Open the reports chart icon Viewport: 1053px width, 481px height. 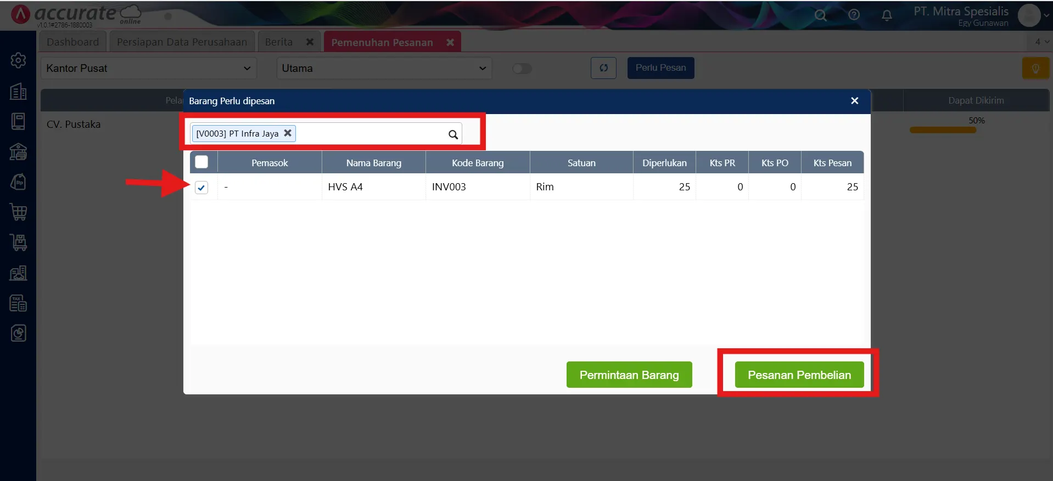[18, 333]
